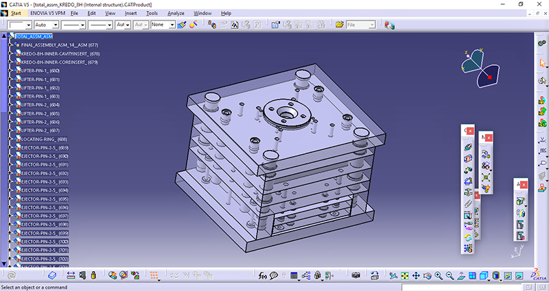Click the Shading view mode cylinder icon
Image resolution: width=549 pixels, height=291 pixels.
[x=495, y=276]
